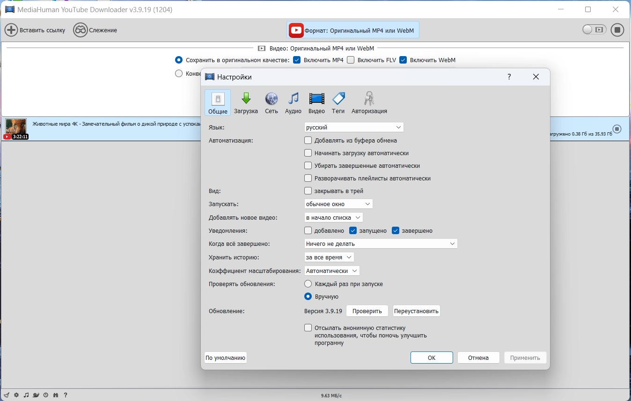Image resolution: width=631 pixels, height=401 pixels.
Task: Open the Язык dropdown set to русский
Action: 354,127
